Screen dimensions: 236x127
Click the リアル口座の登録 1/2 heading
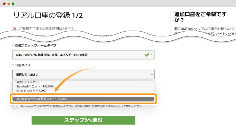[x=48, y=15]
